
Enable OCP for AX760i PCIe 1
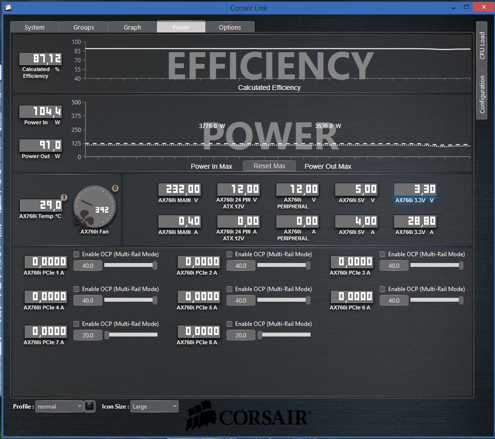76,254
